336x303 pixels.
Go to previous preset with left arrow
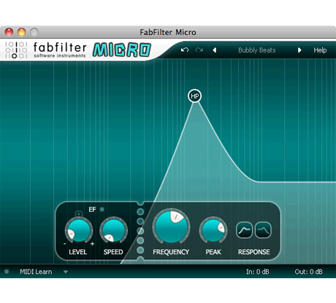[x=215, y=50]
